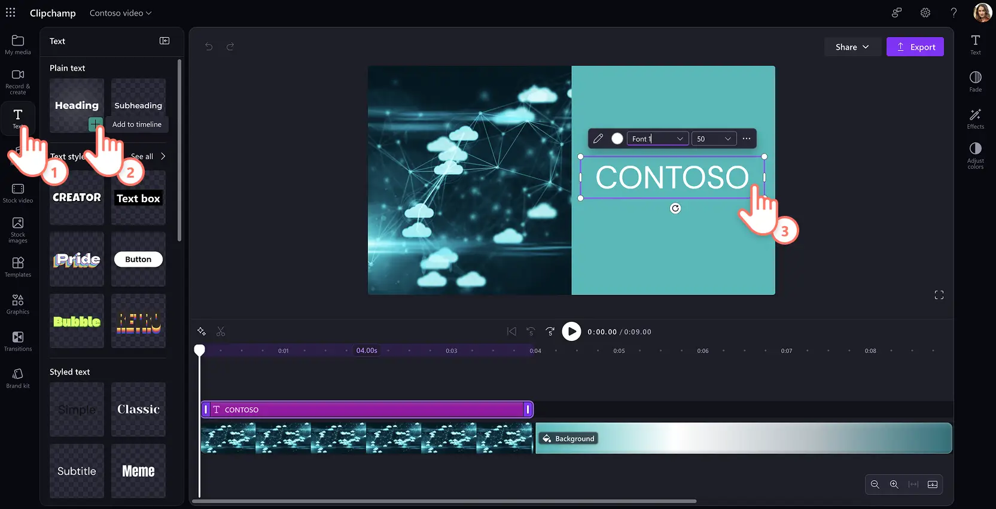This screenshot has height=509, width=996.
Task: Open the settings gear
Action: pyautogui.click(x=925, y=13)
